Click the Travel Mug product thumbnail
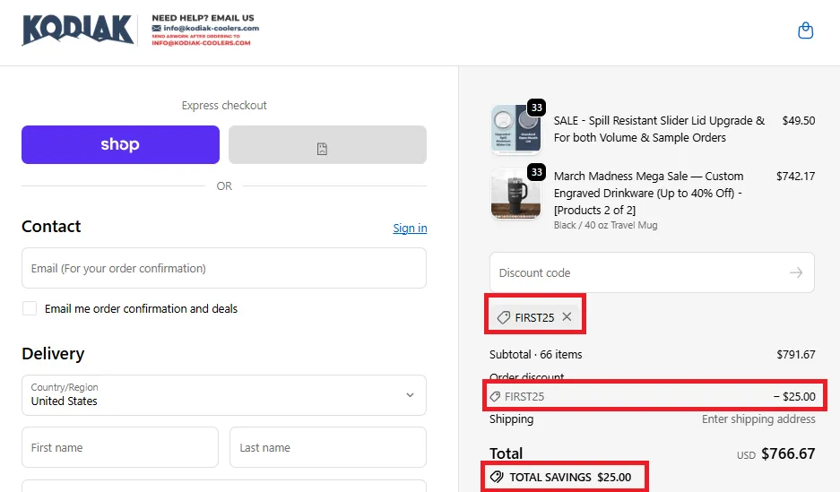The image size is (840, 492). click(x=515, y=194)
